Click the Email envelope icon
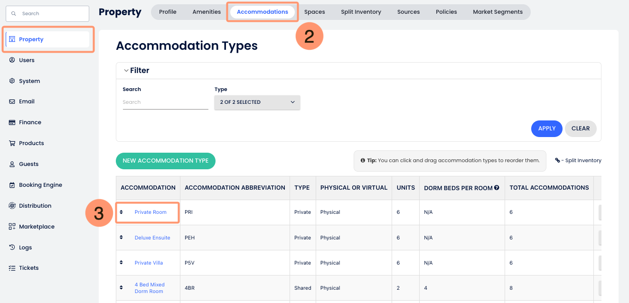 (12, 101)
